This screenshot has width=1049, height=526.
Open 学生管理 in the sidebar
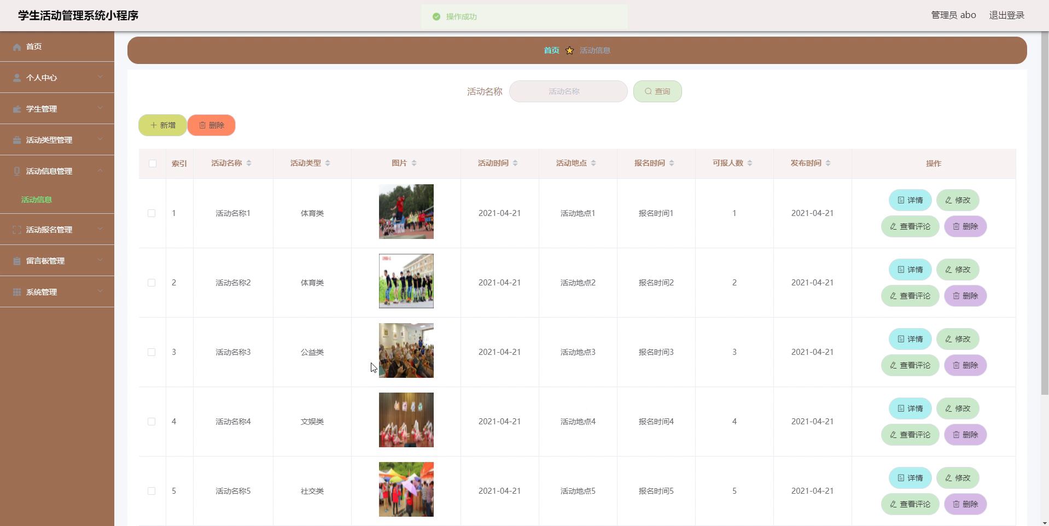[x=57, y=109]
